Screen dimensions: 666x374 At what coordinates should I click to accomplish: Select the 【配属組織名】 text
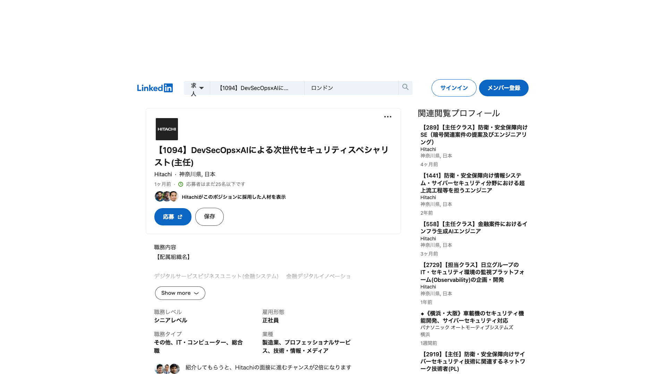point(173,257)
